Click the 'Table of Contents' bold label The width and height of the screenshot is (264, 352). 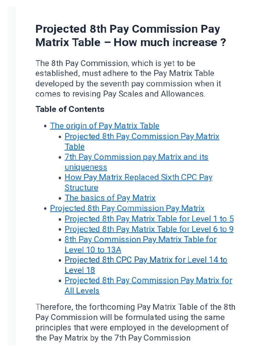point(70,109)
